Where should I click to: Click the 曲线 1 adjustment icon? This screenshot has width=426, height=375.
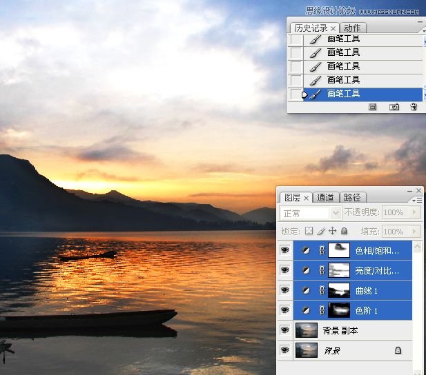coord(306,290)
